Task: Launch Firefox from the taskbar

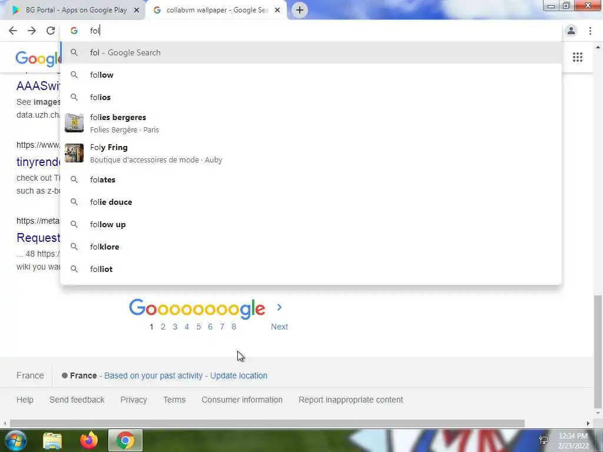Action: pos(89,440)
